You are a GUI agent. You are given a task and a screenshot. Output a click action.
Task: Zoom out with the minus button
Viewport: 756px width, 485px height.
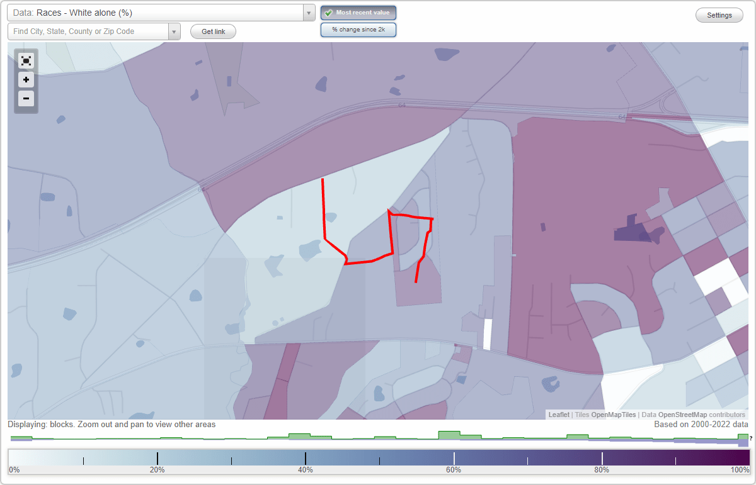[x=26, y=98]
